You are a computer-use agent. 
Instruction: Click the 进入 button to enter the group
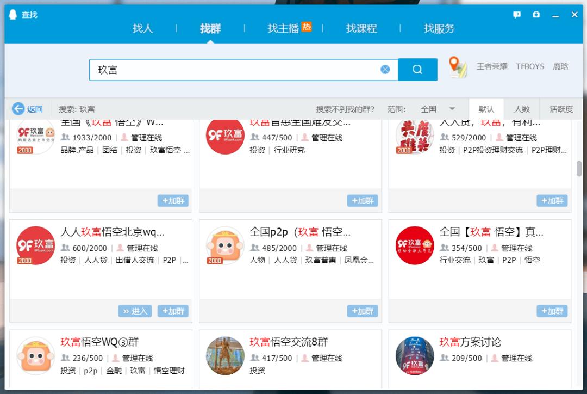coord(134,311)
